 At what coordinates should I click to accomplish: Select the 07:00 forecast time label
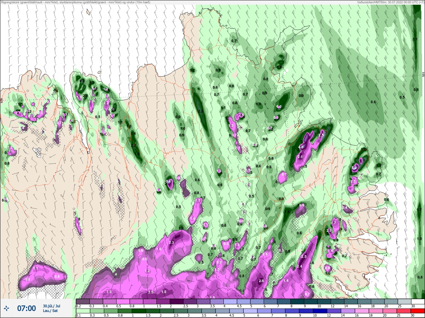pyautogui.click(x=27, y=308)
